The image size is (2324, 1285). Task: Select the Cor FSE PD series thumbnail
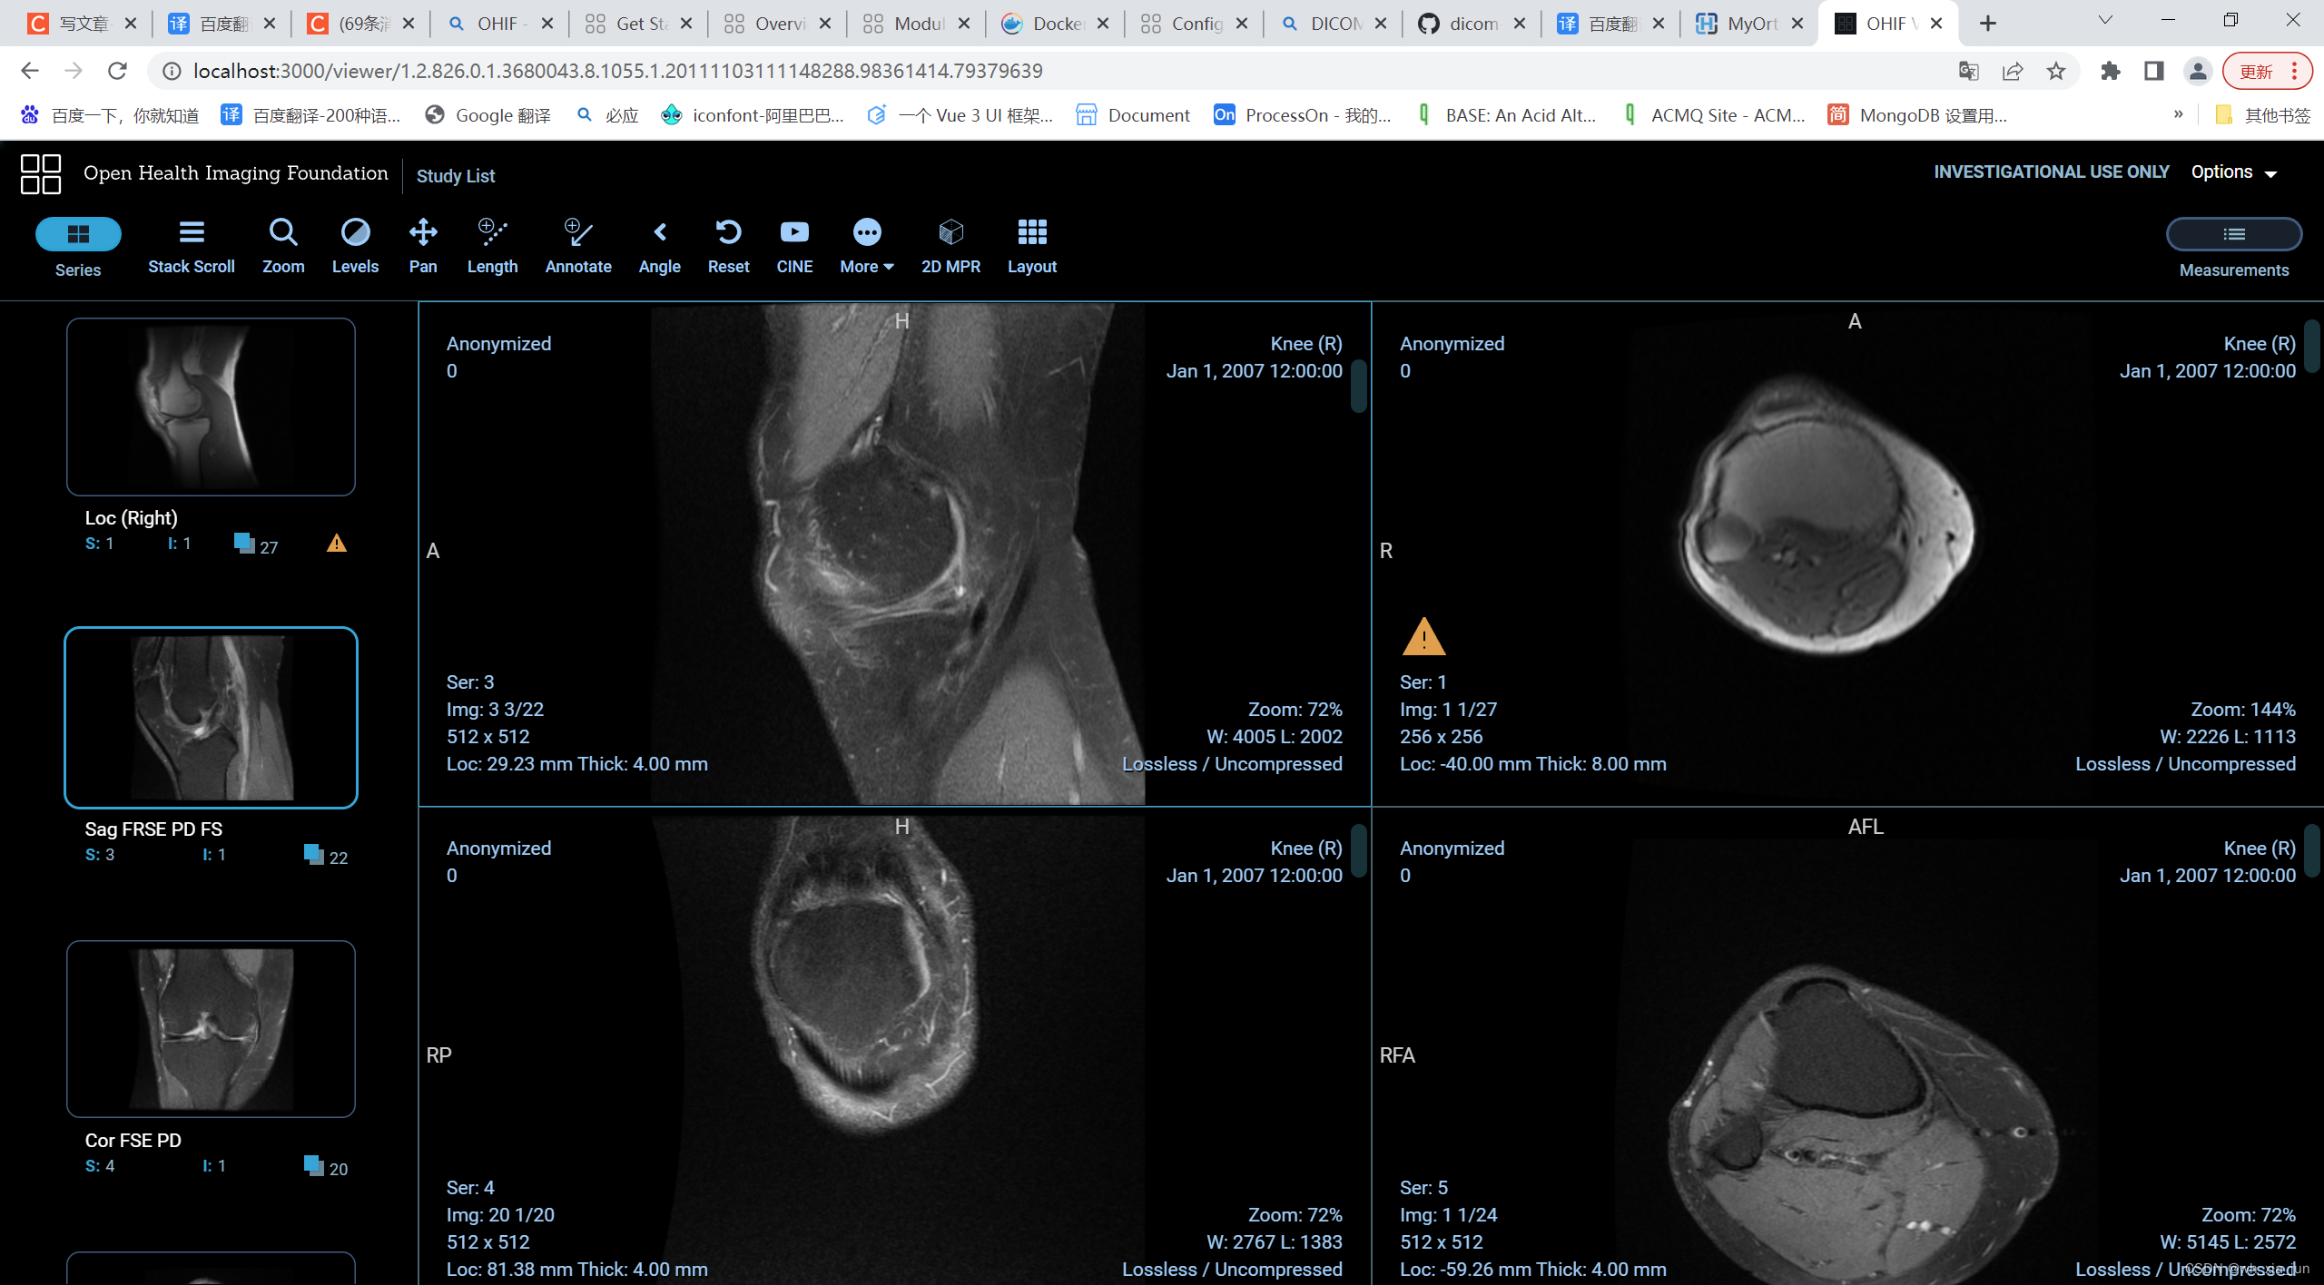(210, 1028)
